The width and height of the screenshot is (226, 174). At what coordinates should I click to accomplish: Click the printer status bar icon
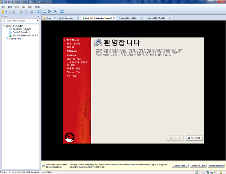pos(212,172)
